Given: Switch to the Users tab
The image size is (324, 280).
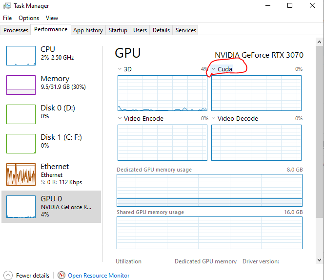Looking at the screenshot, I should click(x=140, y=30).
